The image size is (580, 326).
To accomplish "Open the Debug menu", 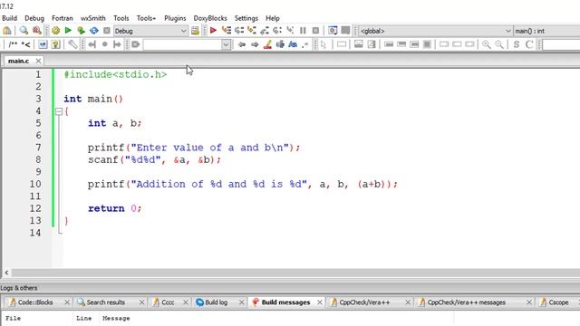I will [x=34, y=18].
